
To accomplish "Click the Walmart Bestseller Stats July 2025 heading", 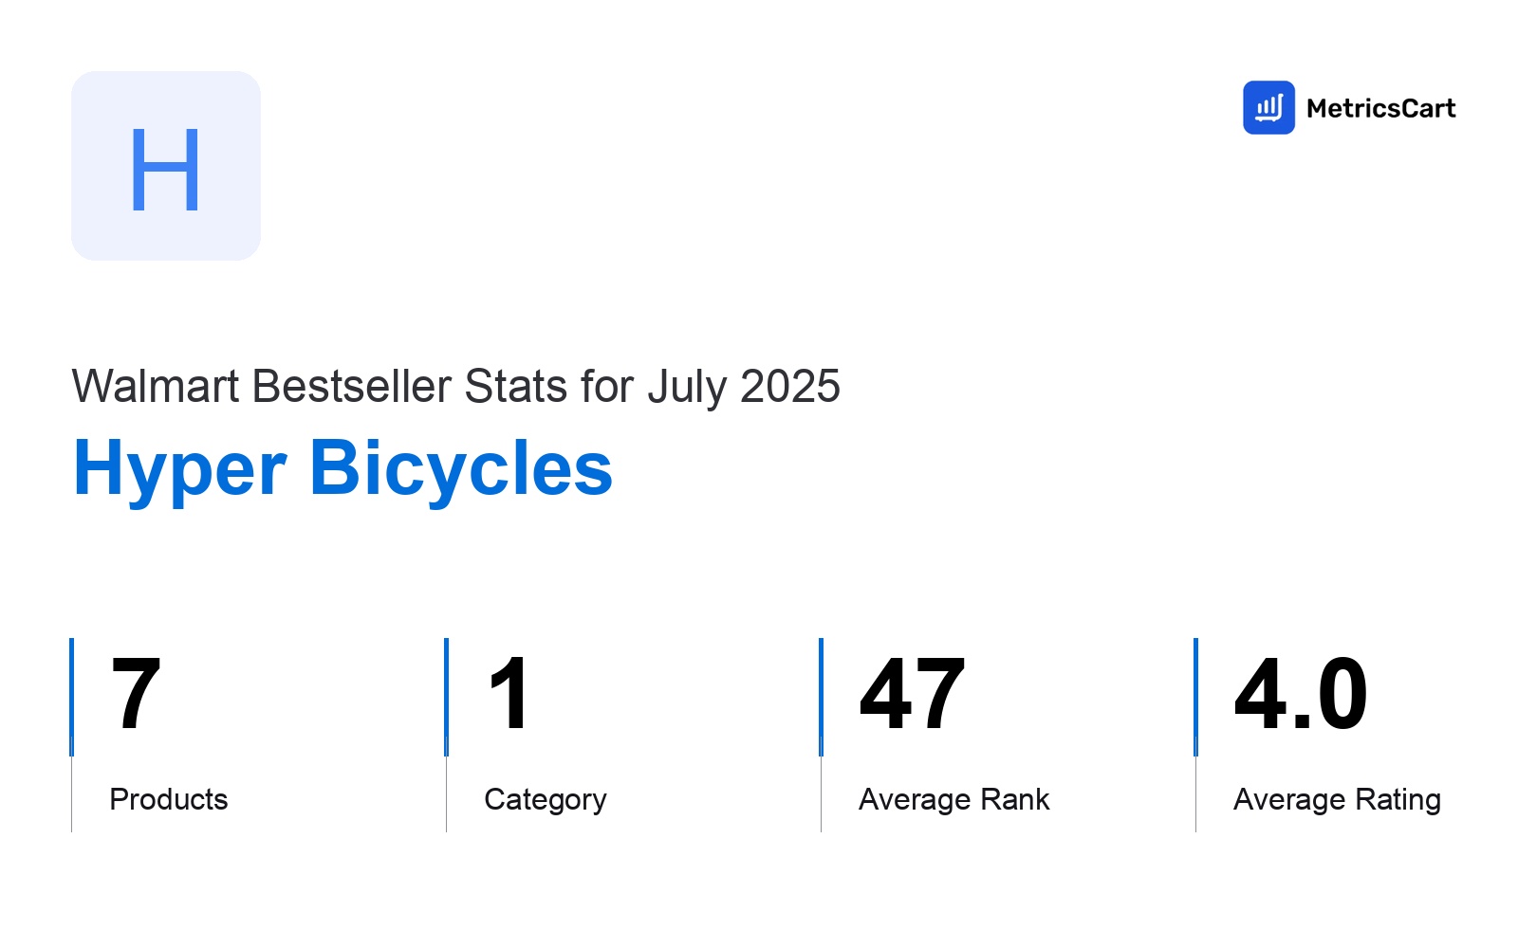I will [x=455, y=387].
